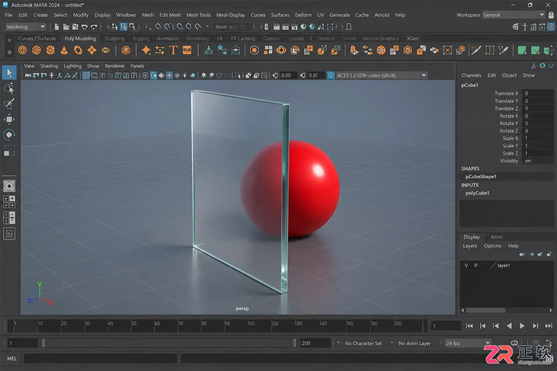Choose the Lasso selection tool
The height and width of the screenshot is (371, 557).
[9, 88]
